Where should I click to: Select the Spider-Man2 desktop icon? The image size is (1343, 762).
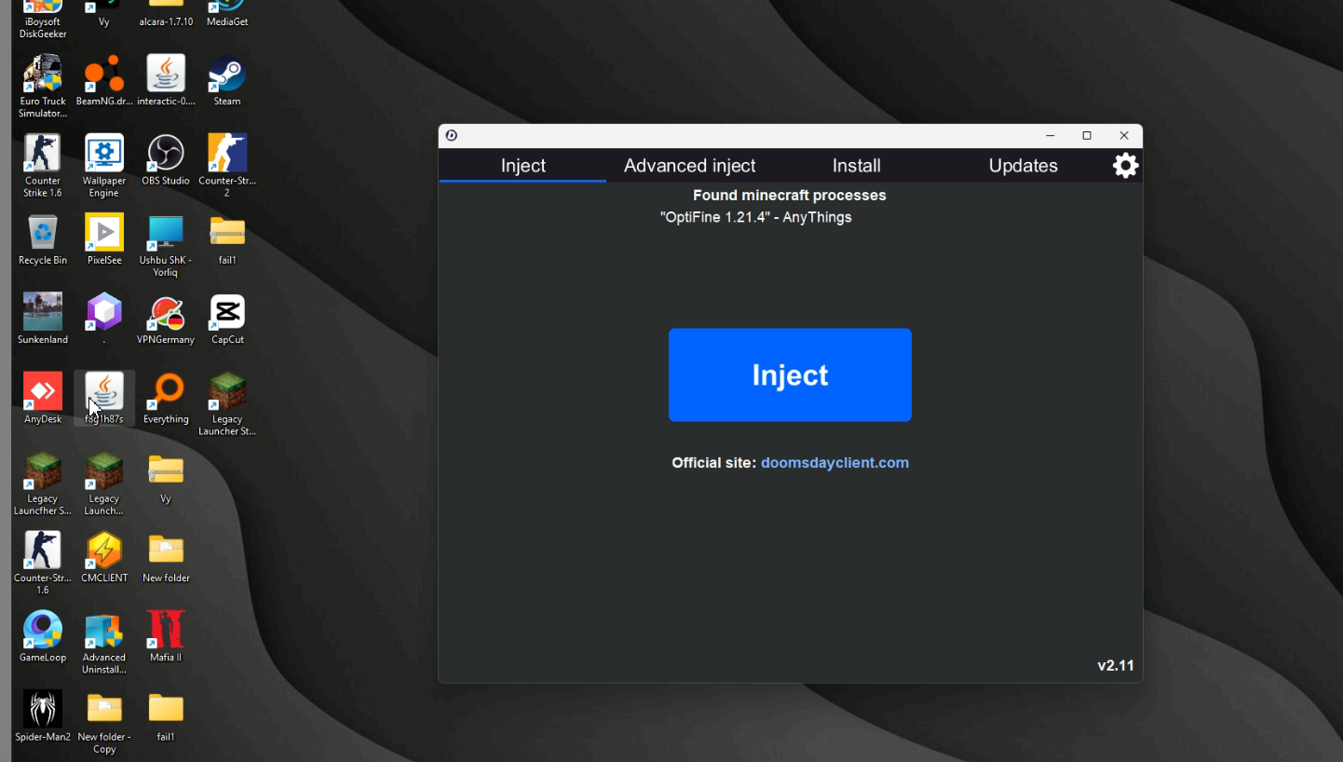(x=43, y=715)
